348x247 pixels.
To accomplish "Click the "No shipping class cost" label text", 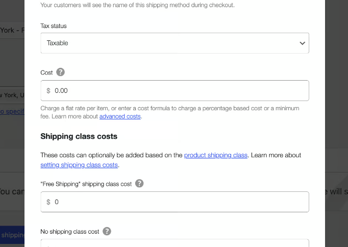I will click(x=70, y=232).
